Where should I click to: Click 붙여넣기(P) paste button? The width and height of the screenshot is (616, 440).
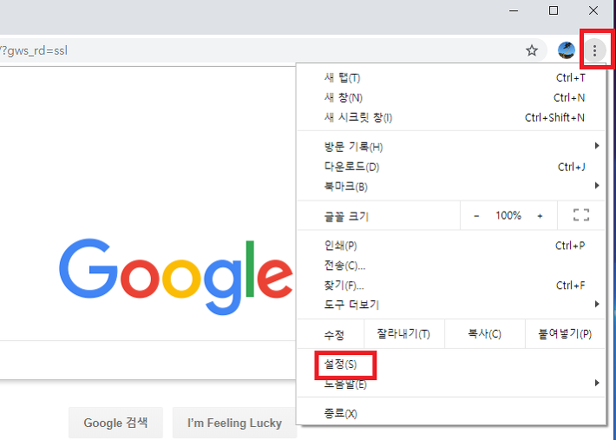click(565, 334)
